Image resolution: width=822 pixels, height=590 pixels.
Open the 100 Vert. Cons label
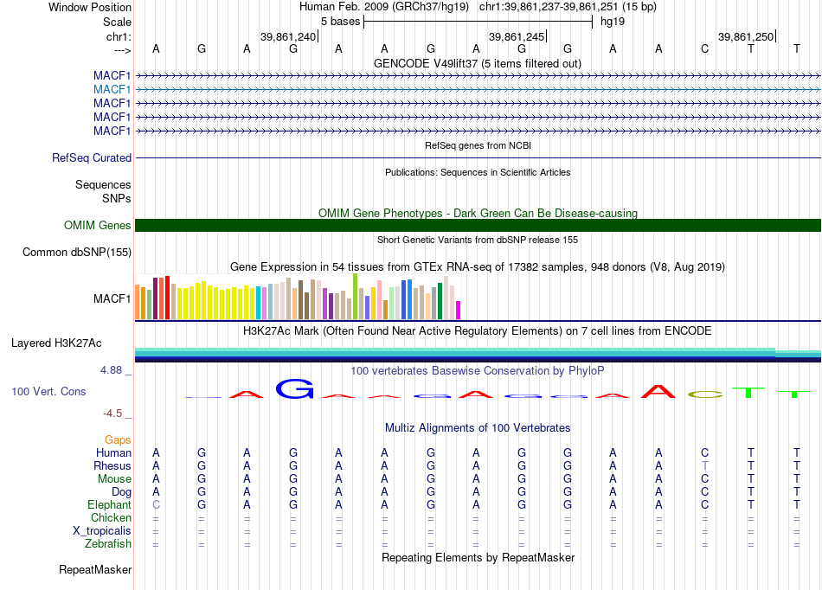[x=48, y=391]
